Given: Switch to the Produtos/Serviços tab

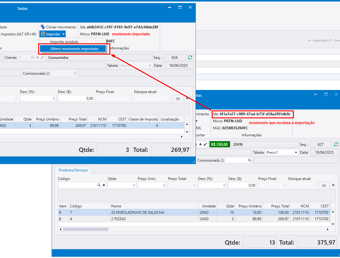Looking at the screenshot, I should 73,170.
